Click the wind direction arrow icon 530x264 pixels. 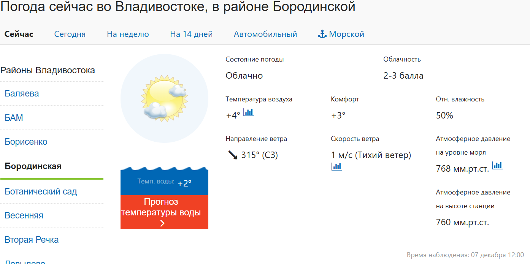click(232, 155)
